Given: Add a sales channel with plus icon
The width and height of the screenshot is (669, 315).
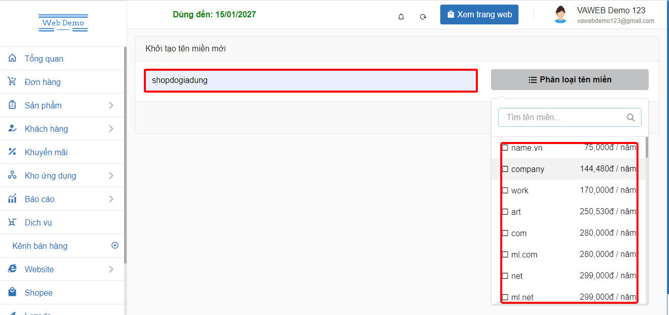Looking at the screenshot, I should (115, 245).
